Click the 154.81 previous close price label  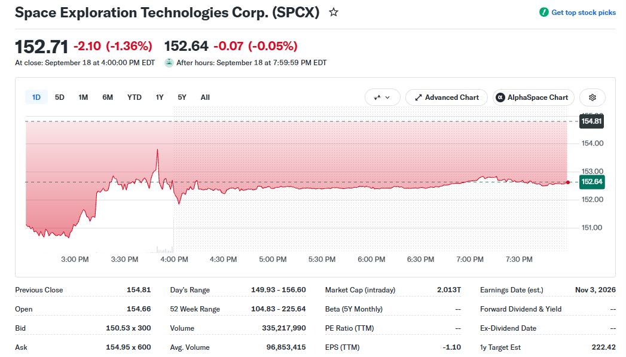591,121
